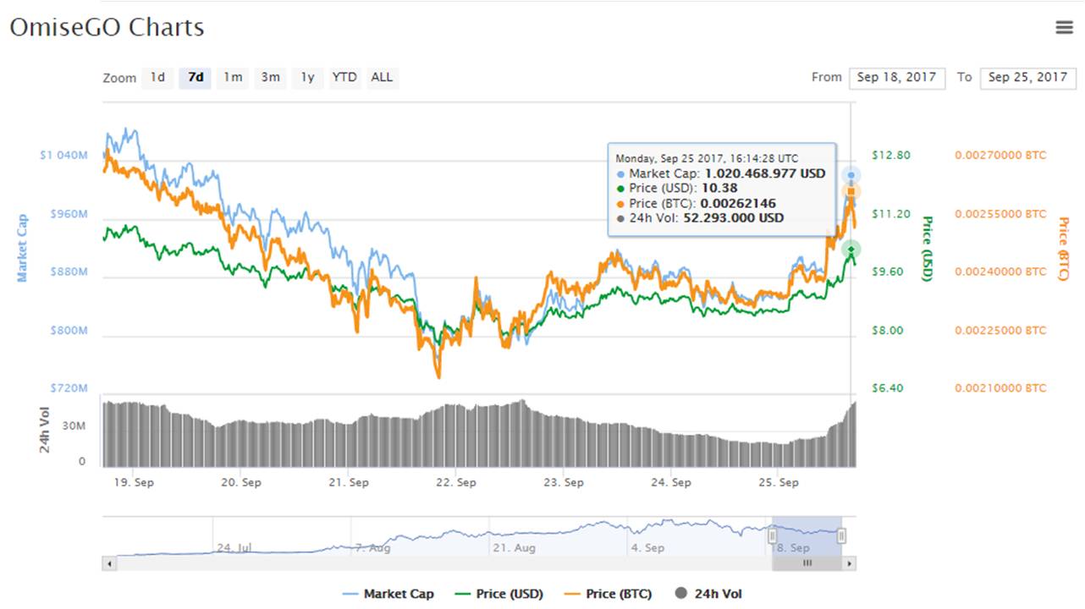The image size is (1085, 609).
Task: Click the $6.40 price axis label
Action: click(x=889, y=388)
